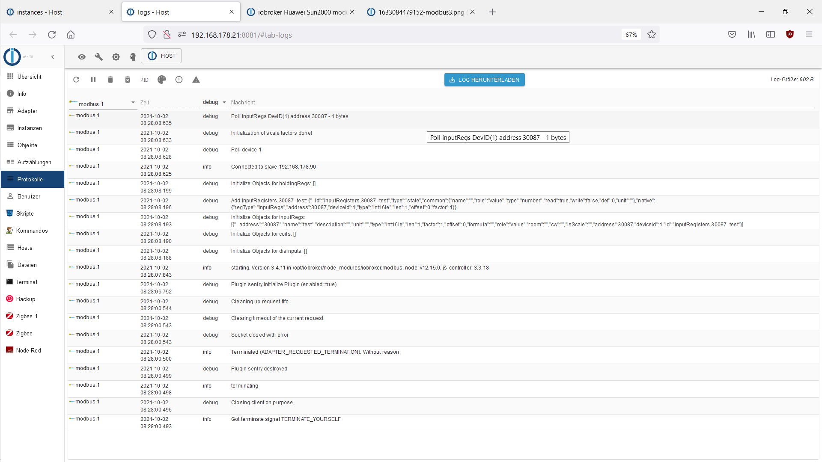
Task: Switch to 1633084479152-modbus3.png tab
Action: click(x=421, y=12)
